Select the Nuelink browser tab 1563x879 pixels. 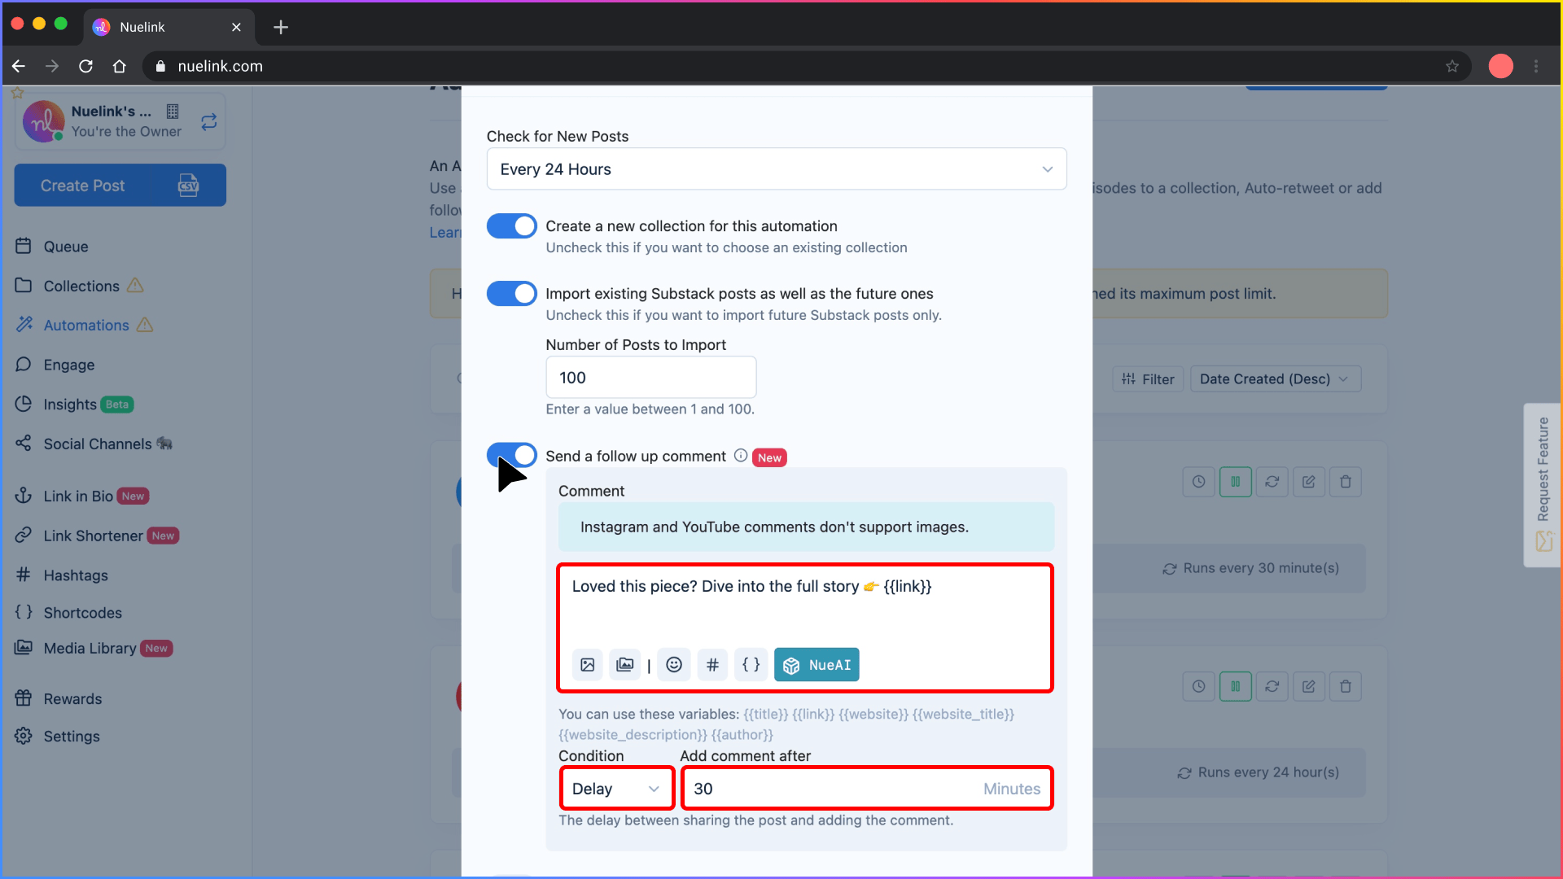(x=168, y=27)
